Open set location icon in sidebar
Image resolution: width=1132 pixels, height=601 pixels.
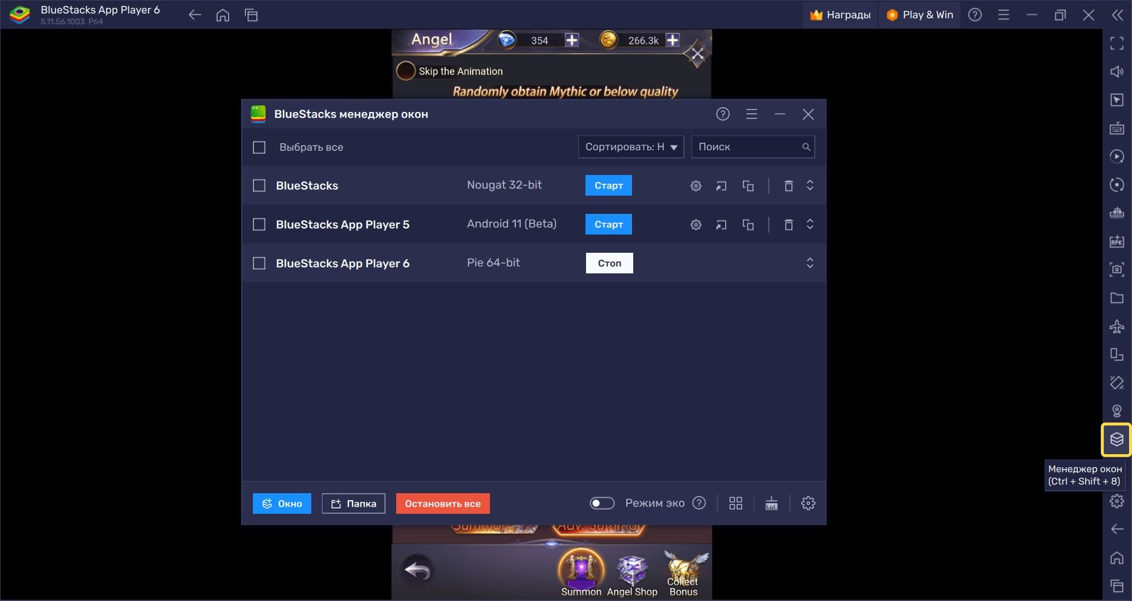pyautogui.click(x=1117, y=411)
